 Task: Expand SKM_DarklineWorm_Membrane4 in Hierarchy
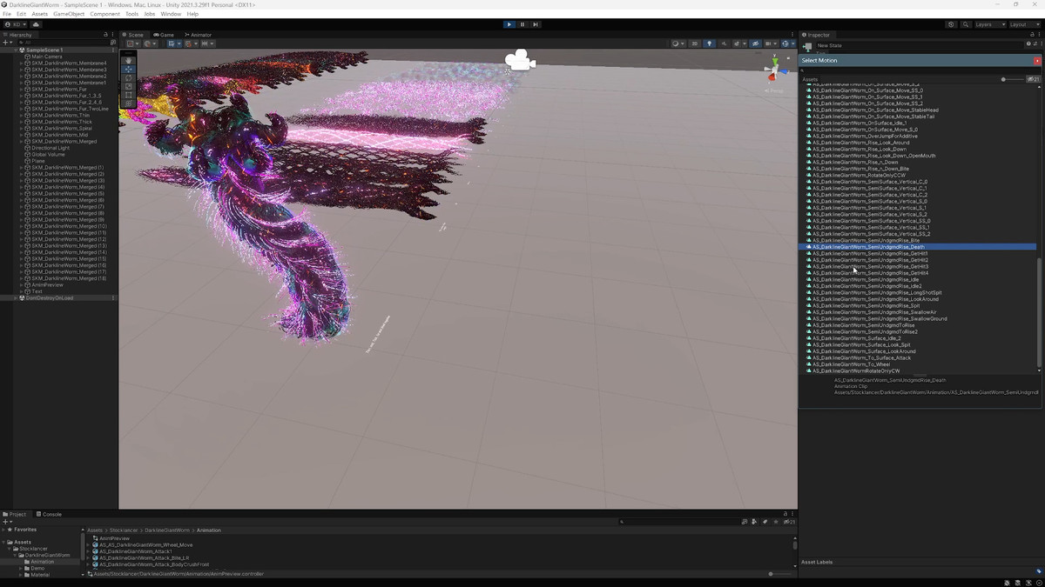pos(22,63)
